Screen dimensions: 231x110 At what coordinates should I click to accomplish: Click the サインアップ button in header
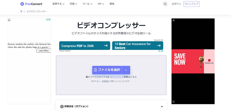(x=192, y=4)
